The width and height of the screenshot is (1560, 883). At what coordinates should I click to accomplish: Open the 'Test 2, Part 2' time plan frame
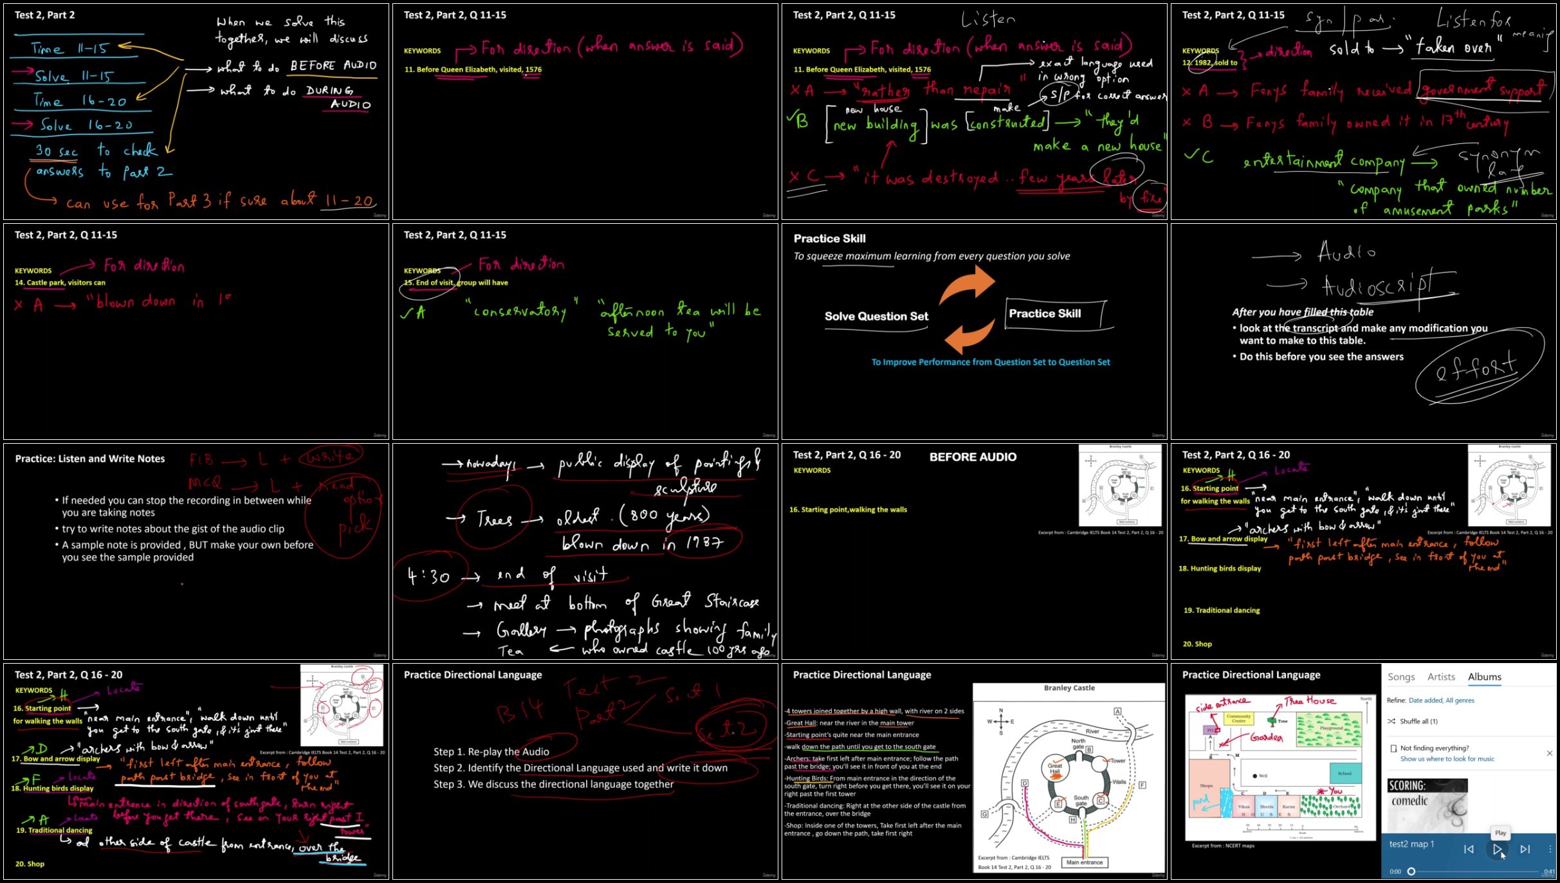click(x=196, y=111)
